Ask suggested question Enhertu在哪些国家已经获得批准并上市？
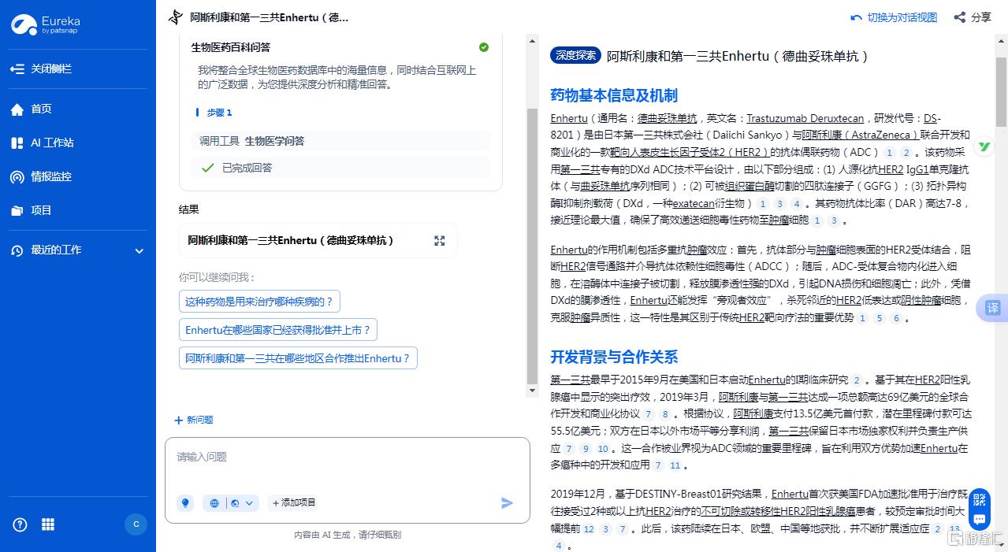This screenshot has width=1008, height=552. point(278,329)
